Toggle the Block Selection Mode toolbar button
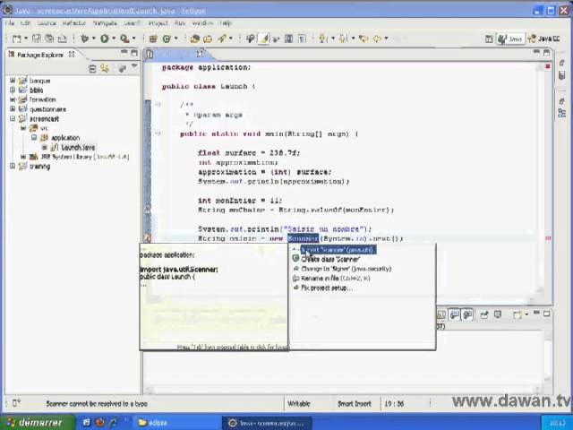 (288, 39)
